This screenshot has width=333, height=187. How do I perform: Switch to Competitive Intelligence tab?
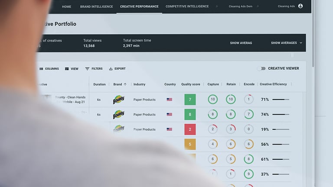(x=187, y=6)
